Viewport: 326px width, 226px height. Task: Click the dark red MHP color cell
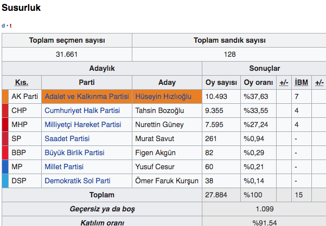[5, 125]
